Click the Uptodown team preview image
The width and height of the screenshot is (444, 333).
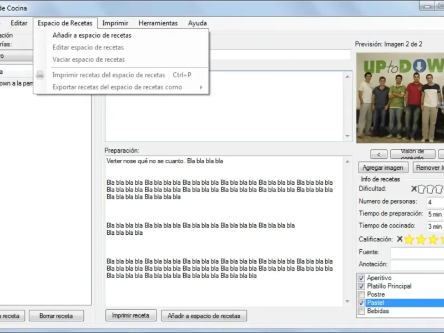(400, 98)
